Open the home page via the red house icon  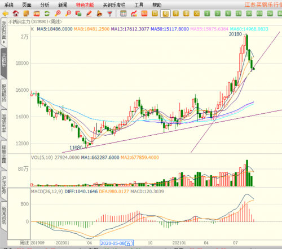(x=16, y=14)
